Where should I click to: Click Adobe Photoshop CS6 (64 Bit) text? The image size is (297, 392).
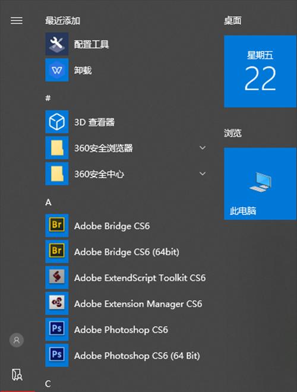(137, 356)
